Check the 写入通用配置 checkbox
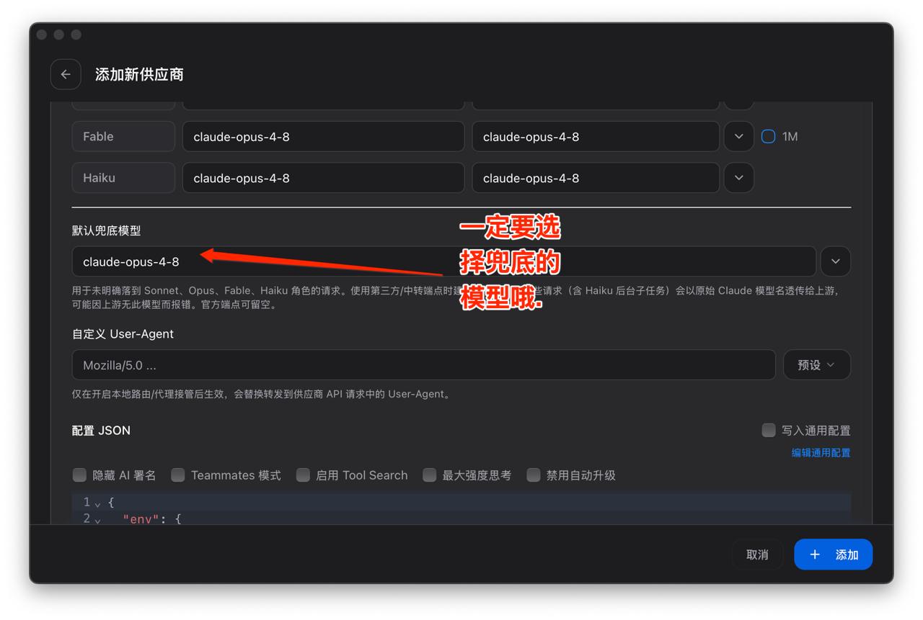This screenshot has height=620, width=923. click(x=769, y=430)
